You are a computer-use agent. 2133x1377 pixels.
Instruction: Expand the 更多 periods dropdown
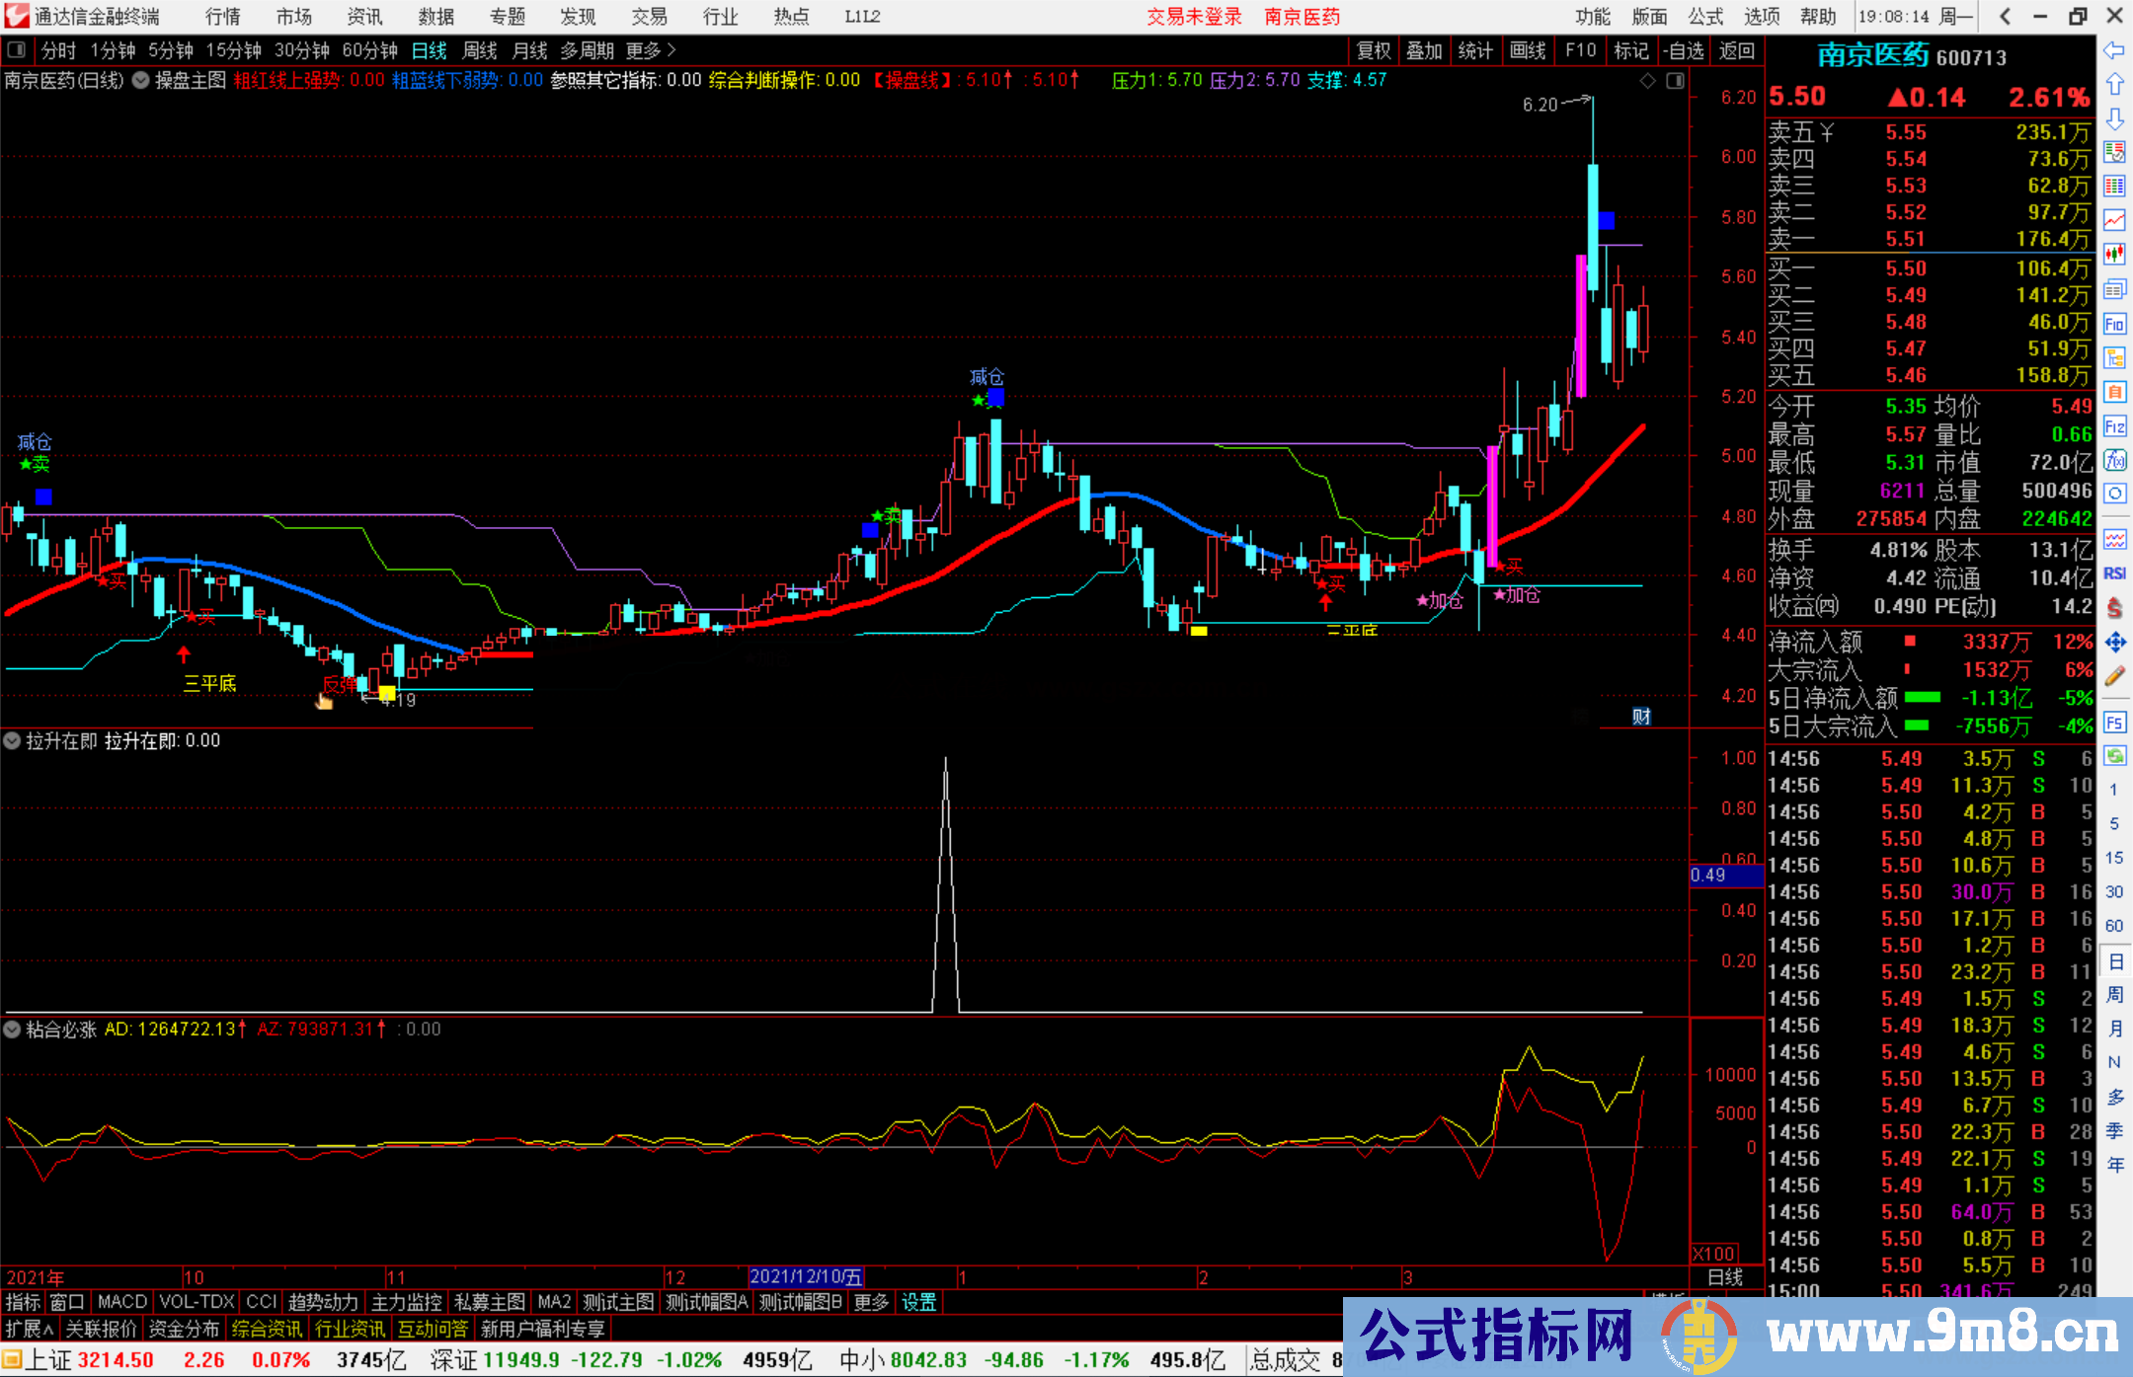(651, 50)
